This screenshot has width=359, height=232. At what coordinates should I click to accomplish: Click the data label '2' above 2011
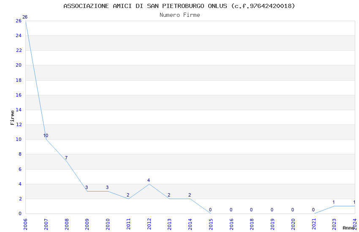tap(128, 195)
